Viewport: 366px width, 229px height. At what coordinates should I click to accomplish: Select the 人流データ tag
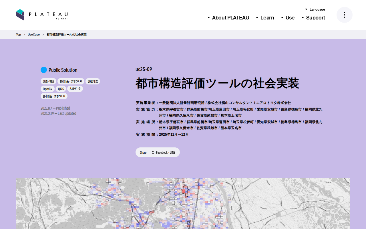pyautogui.click(x=75, y=89)
